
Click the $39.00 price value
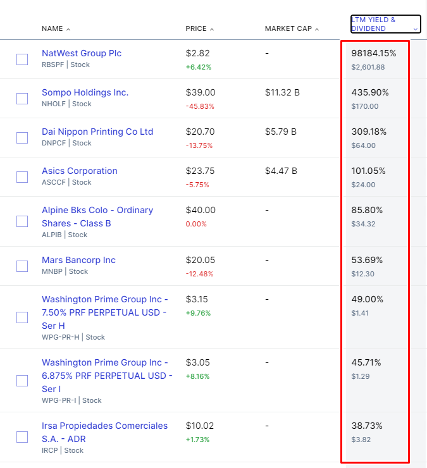coord(201,92)
